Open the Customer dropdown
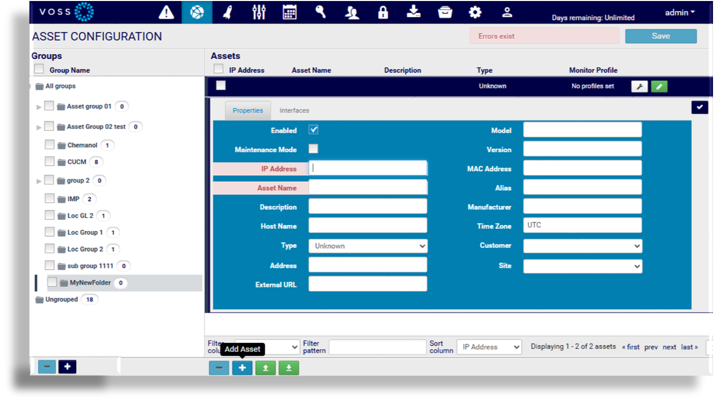The image size is (714, 402). click(x=583, y=246)
